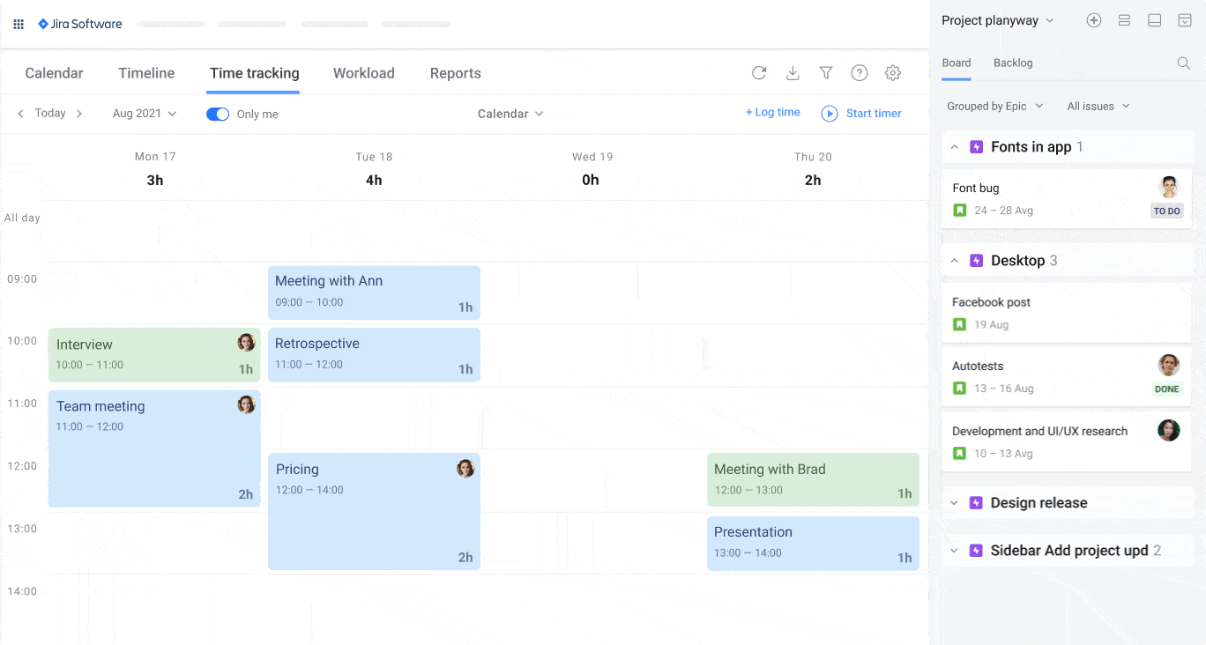This screenshot has width=1206, height=645.
Task: Expand the "Design release" epic
Action: pyautogui.click(x=954, y=502)
